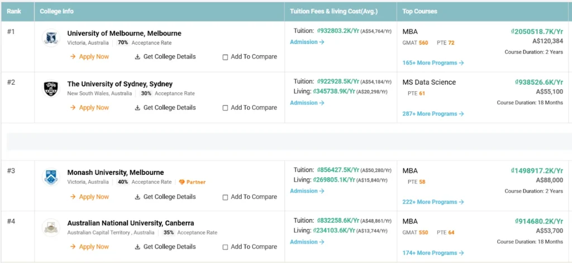View 287+ More Programs at Sydney
This screenshot has width=572, height=263.
tap(433, 114)
